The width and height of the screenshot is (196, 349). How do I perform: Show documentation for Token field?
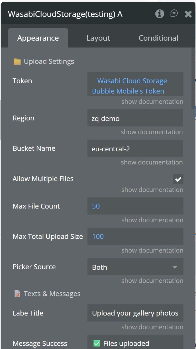[152, 102]
